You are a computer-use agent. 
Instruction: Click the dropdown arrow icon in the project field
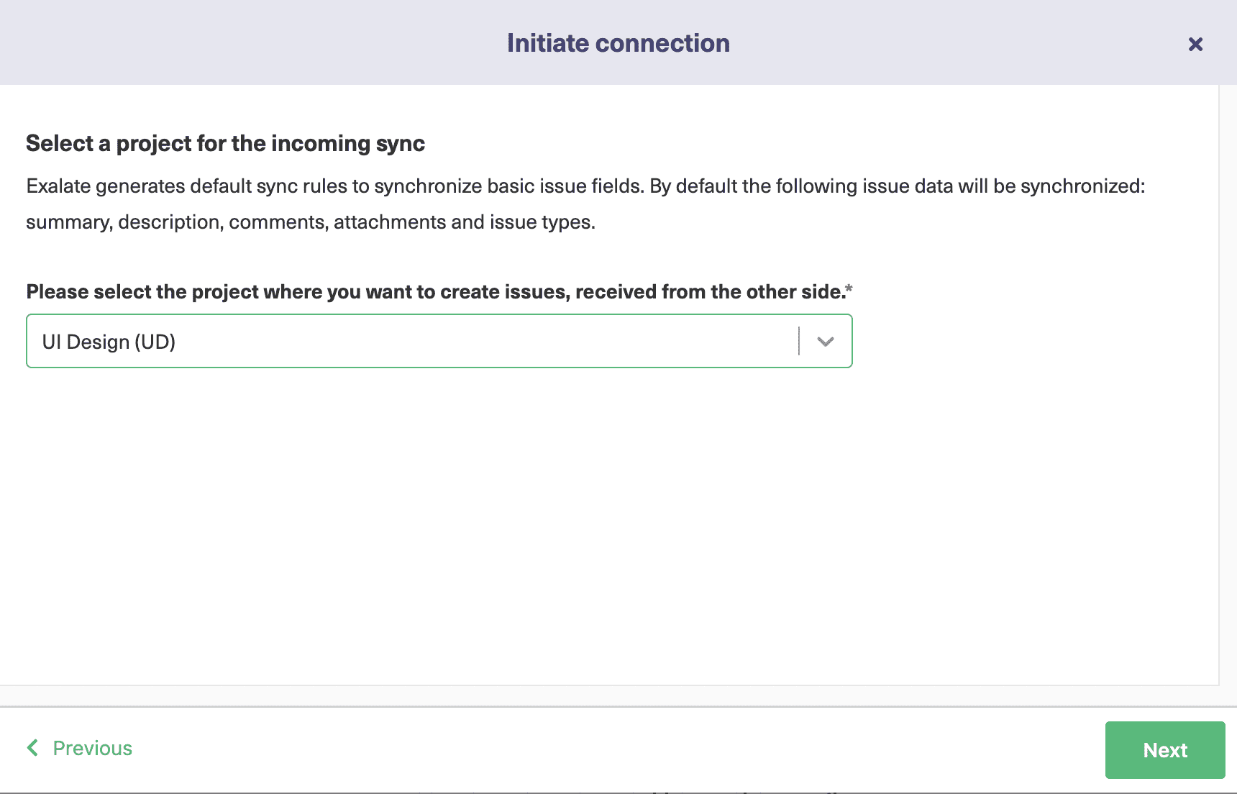click(825, 341)
